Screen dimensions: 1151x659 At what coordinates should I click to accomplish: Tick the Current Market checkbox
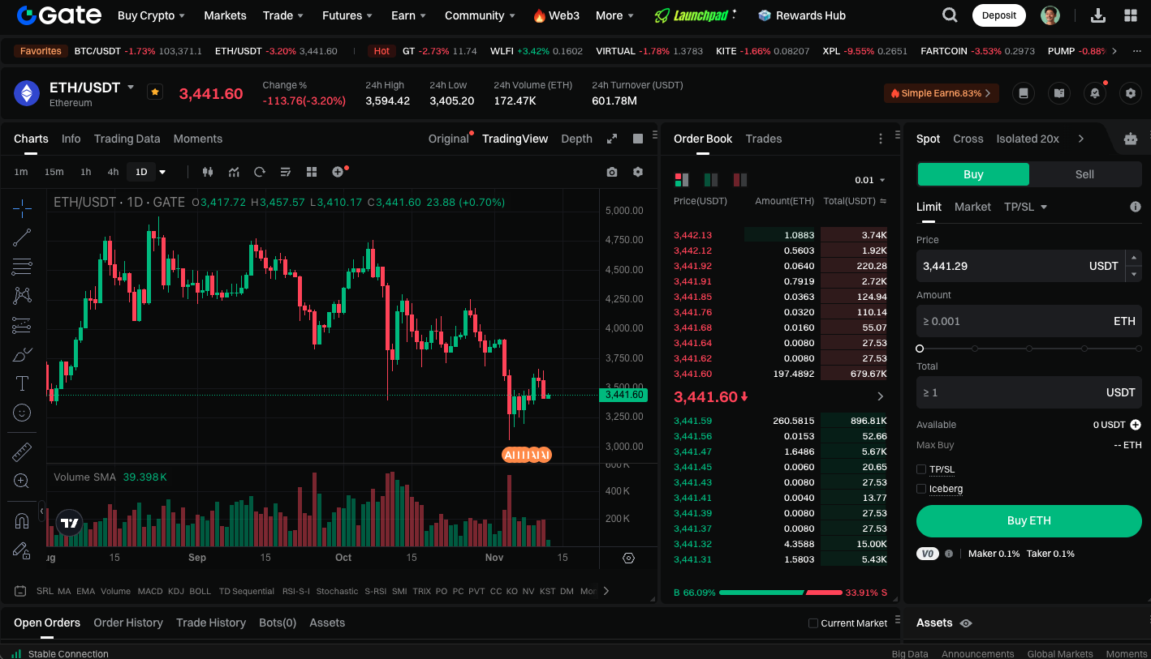(x=813, y=623)
